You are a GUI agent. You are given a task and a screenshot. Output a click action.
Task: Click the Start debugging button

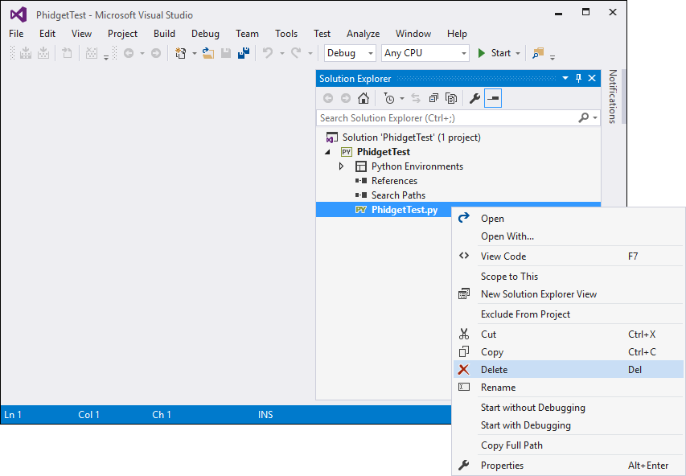pos(495,53)
